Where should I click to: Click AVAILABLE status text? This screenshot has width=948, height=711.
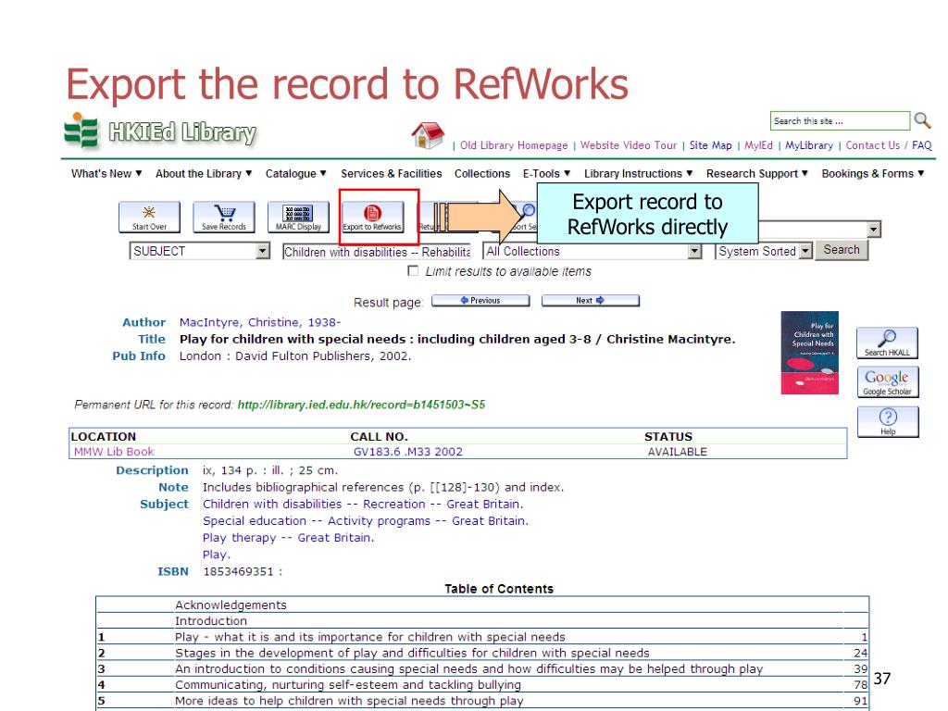677,452
